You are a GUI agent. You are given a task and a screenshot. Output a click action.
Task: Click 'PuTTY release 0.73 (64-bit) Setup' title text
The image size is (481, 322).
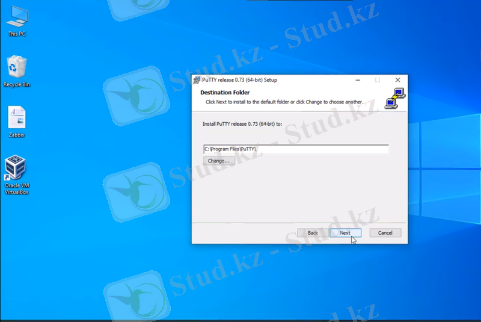click(x=239, y=80)
